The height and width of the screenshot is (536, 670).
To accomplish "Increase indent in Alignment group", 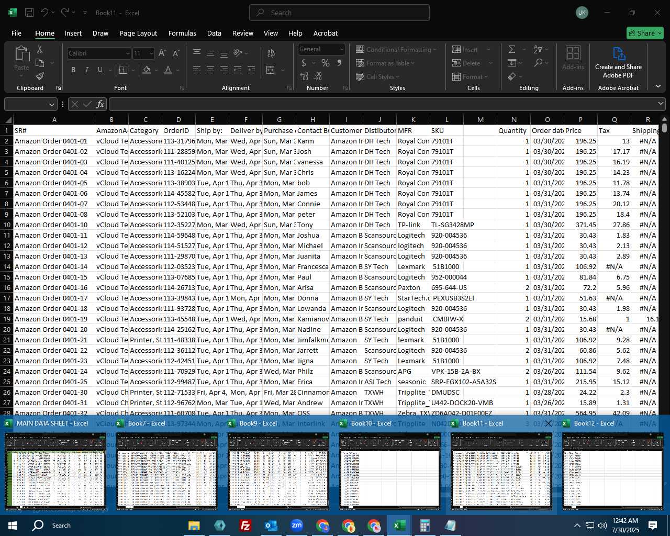I will (x=251, y=70).
